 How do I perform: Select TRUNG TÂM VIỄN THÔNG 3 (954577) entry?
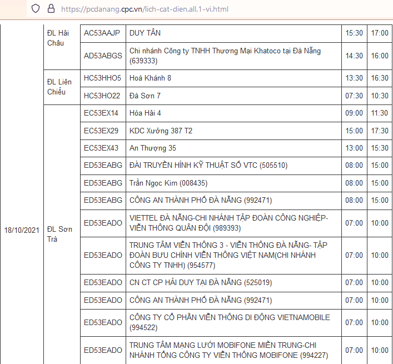pos(228,255)
